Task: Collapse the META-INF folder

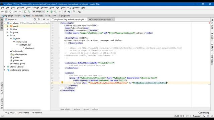Action: coord(17,45)
